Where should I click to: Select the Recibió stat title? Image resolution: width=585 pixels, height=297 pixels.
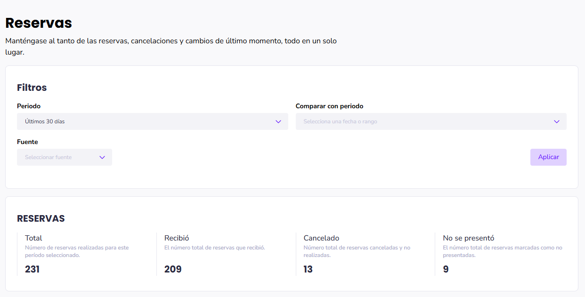177,238
